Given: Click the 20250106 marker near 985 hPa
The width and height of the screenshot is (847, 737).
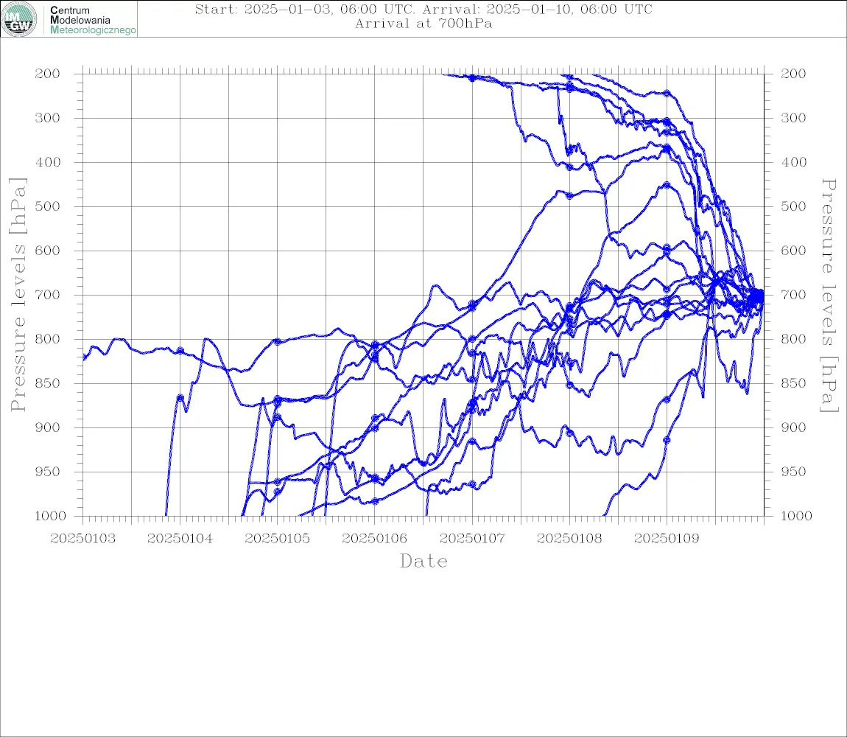Looking at the screenshot, I should click(375, 501).
